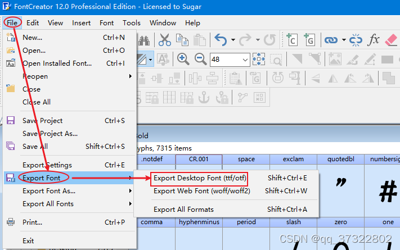This screenshot has width=400, height=250.
Task: Select Export All Formats
Action: click(x=226, y=210)
